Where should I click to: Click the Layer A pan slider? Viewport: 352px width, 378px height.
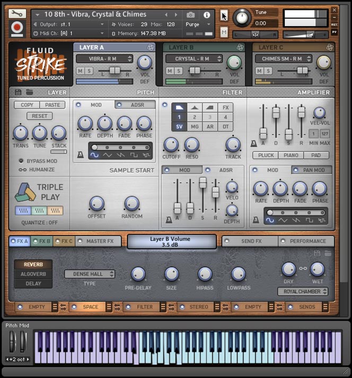click(x=115, y=71)
